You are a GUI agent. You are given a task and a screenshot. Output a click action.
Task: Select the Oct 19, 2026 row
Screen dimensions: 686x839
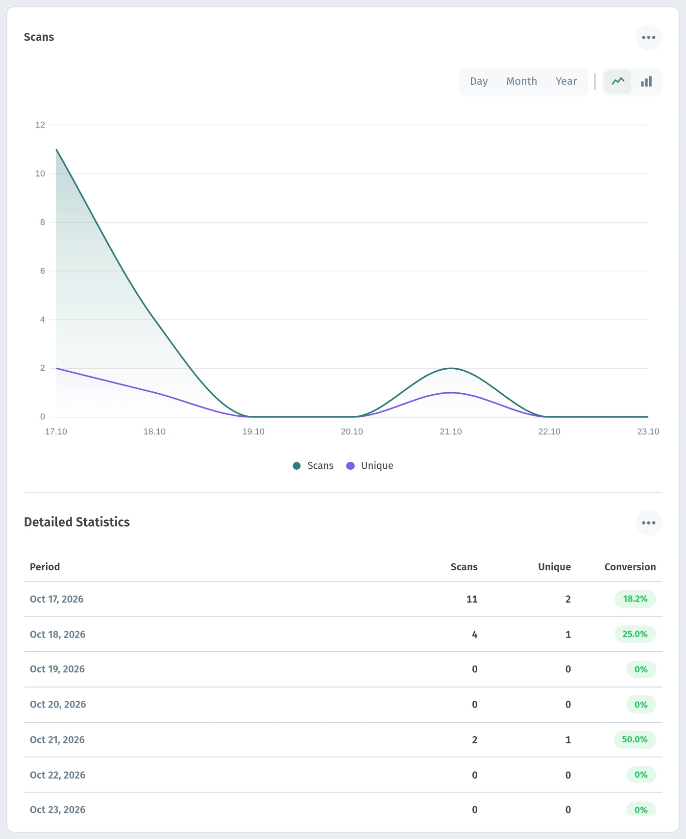343,669
